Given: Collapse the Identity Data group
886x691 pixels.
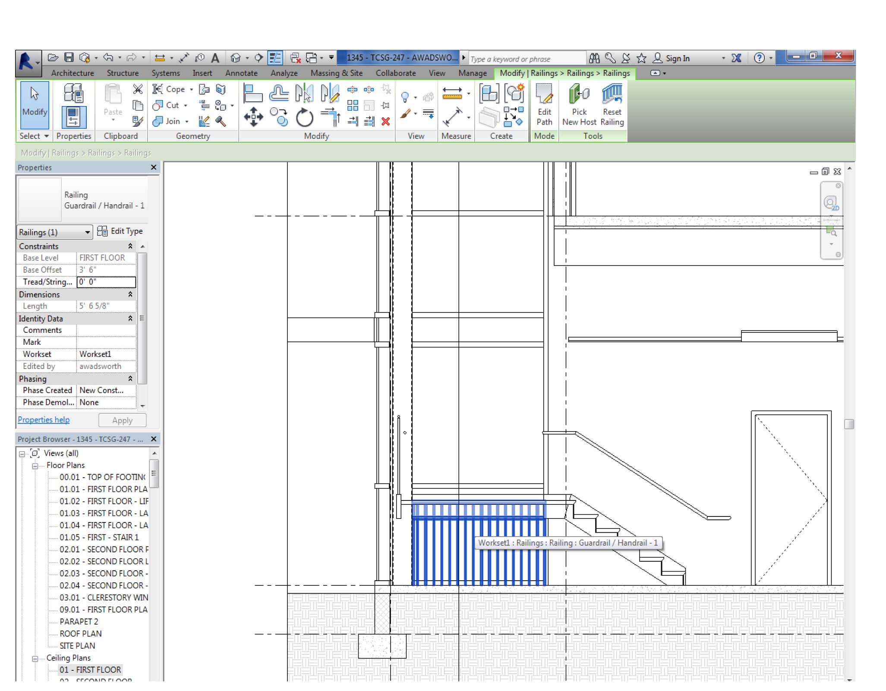Looking at the screenshot, I should pos(130,318).
